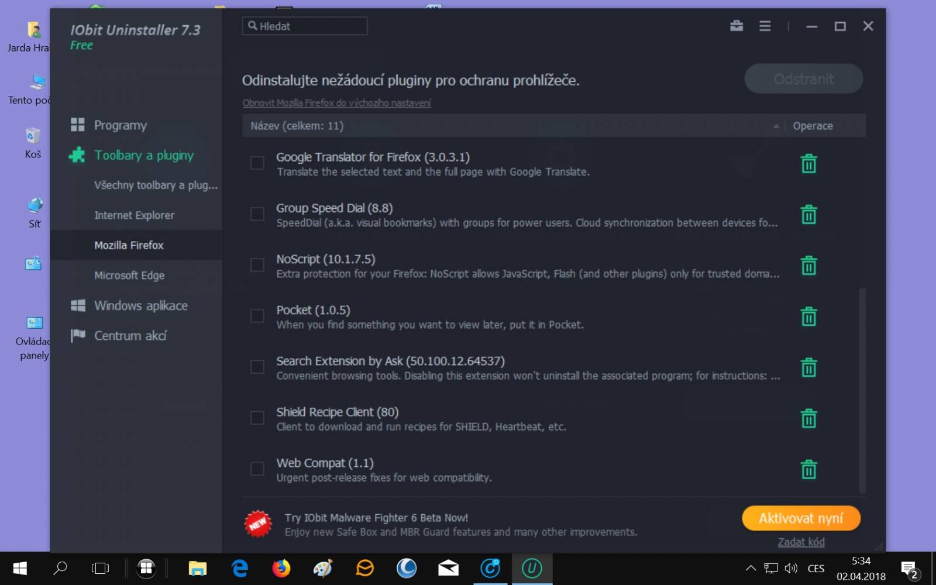Viewport: 936px width, 585px height.
Task: Click the plugin list vertical scrollbar
Action: click(x=862, y=390)
